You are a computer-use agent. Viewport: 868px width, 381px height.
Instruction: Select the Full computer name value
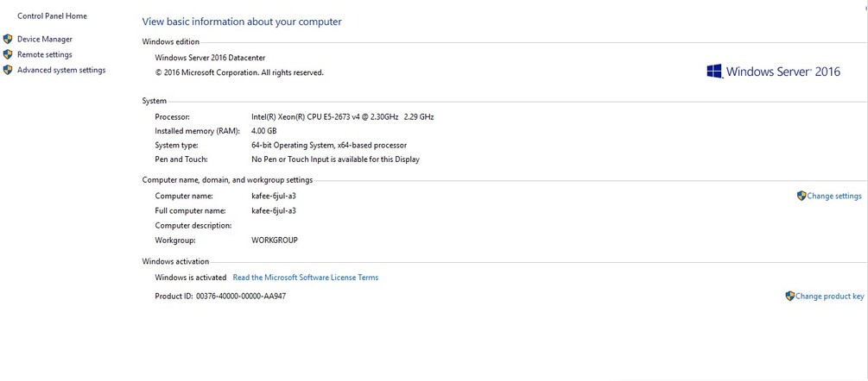tap(274, 211)
